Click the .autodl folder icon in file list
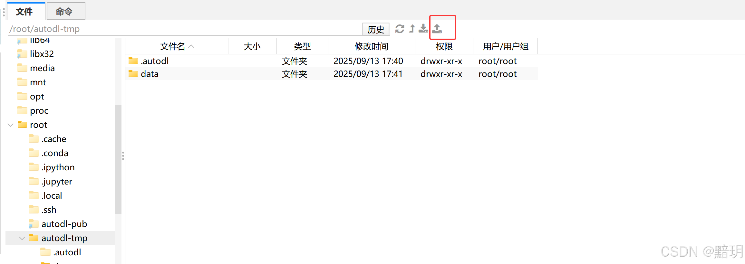The width and height of the screenshot is (745, 264). [133, 61]
